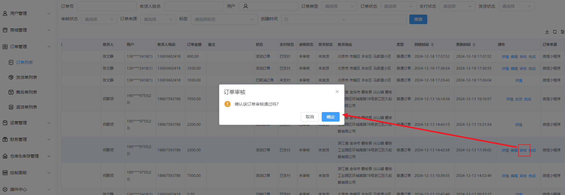Open the 标签 select-tag dropdown
This screenshot has width=565, height=195.
[225, 19]
